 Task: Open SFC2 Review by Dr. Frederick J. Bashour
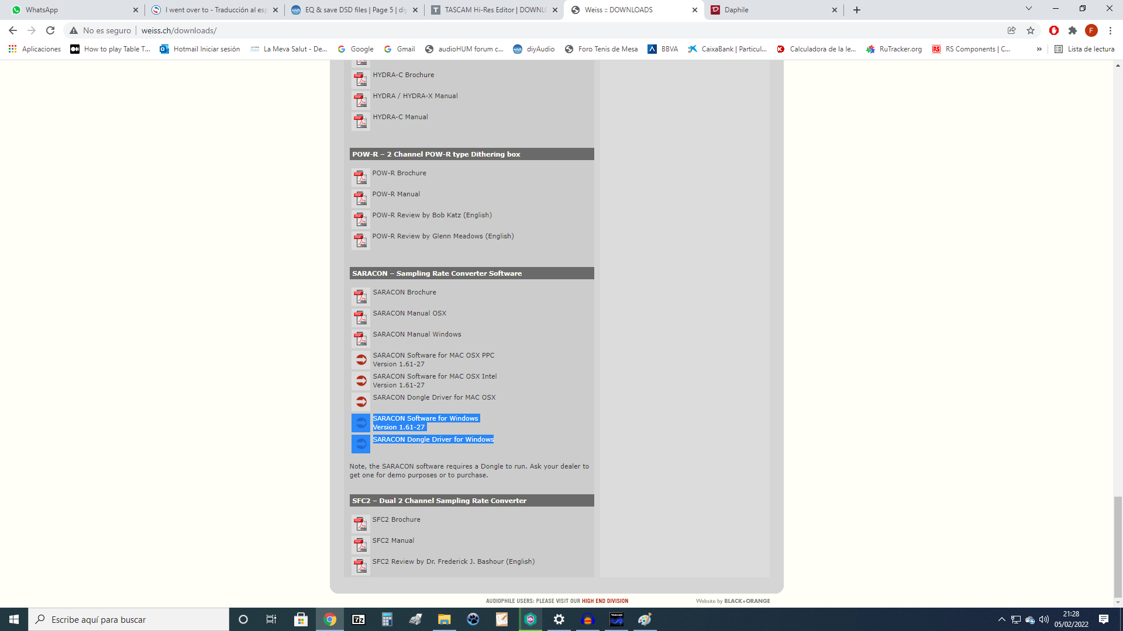453,561
